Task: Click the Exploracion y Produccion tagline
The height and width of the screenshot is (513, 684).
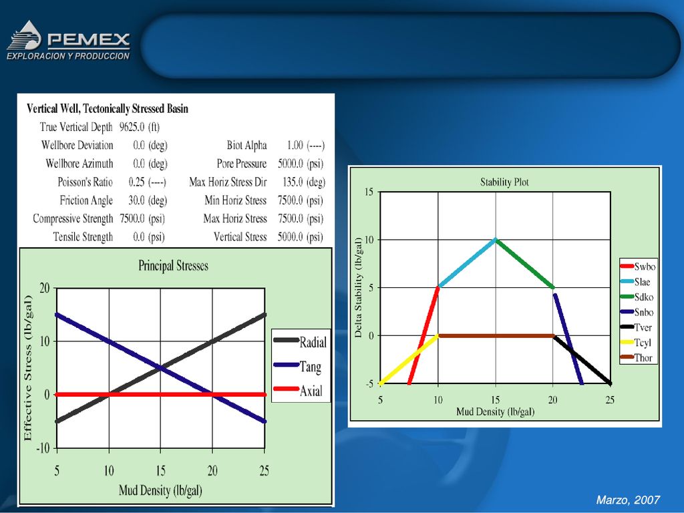Action: (68, 56)
